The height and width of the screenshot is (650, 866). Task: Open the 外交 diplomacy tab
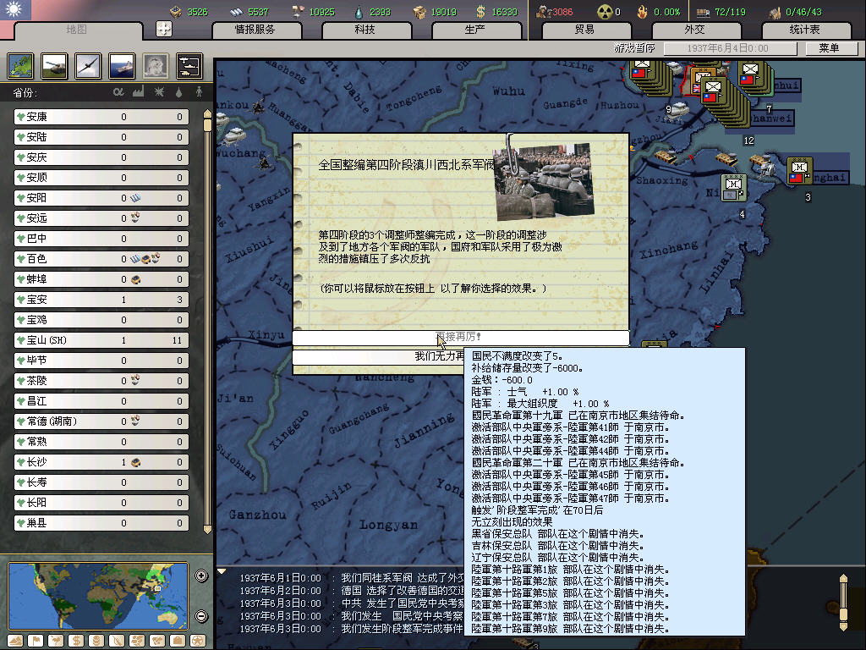[695, 30]
